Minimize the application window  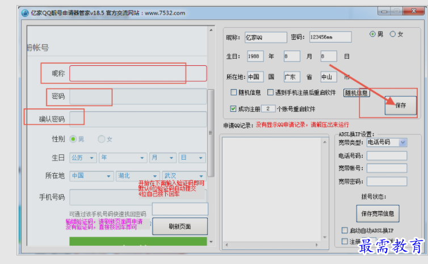[x=384, y=11]
